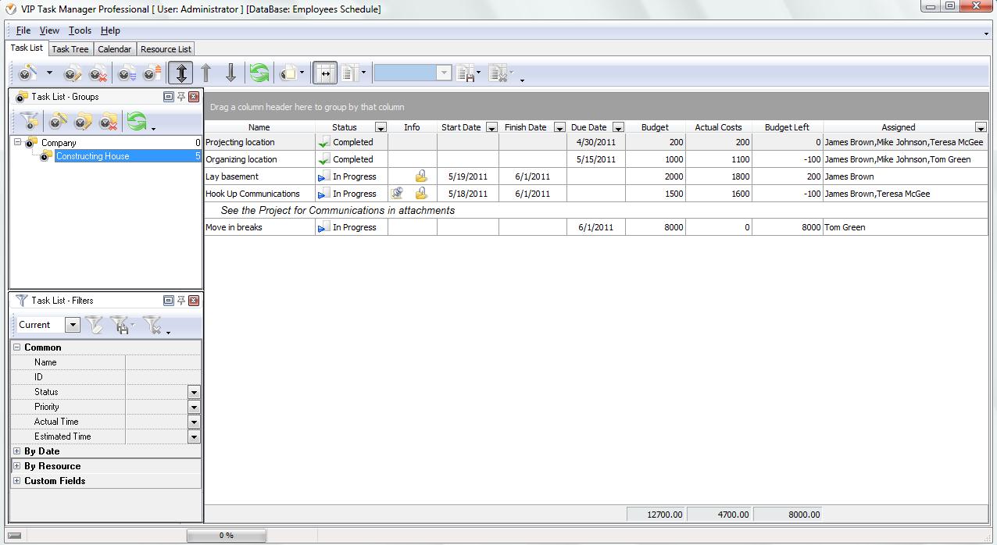Collapse the Company tree node

pos(18,143)
